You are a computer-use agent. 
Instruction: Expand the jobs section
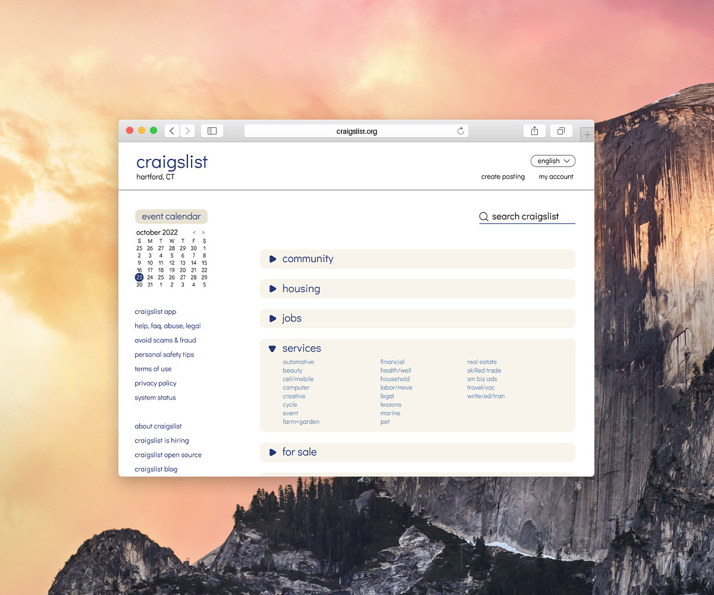(418, 318)
